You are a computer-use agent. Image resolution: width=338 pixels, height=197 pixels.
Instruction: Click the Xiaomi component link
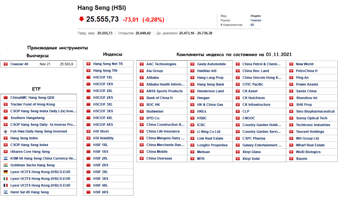(301, 159)
